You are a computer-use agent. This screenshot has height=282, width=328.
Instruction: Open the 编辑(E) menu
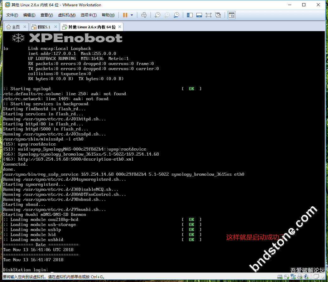pyautogui.click(x=29, y=15)
